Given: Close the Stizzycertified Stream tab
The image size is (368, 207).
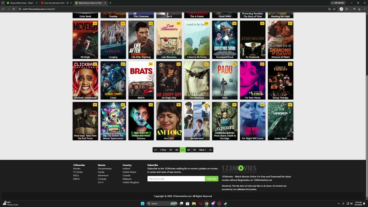Looking at the screenshot, I should pos(37,3).
